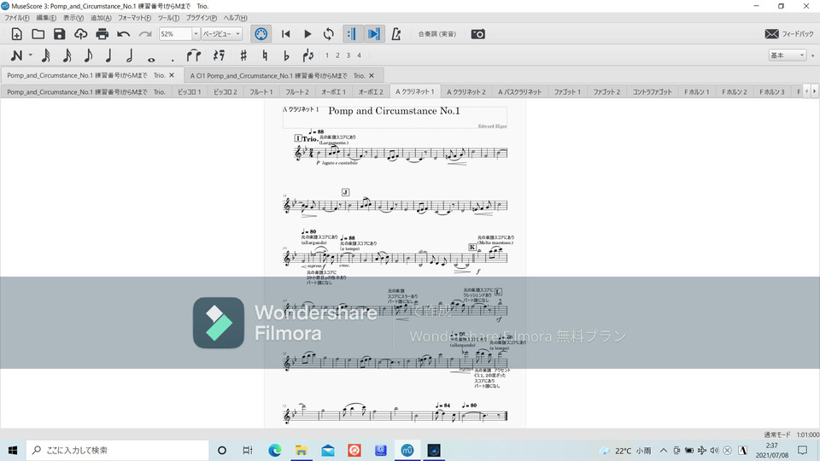Close the first Pomp_and_Circumstance score tab
This screenshot has width=820, height=461.
tap(172, 75)
